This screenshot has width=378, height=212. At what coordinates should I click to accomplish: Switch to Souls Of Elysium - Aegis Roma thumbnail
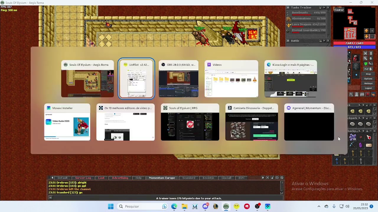87,79
